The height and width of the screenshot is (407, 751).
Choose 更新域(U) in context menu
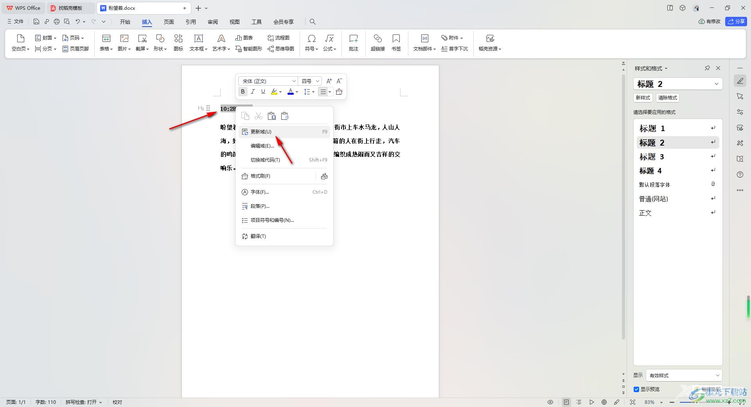click(x=284, y=132)
